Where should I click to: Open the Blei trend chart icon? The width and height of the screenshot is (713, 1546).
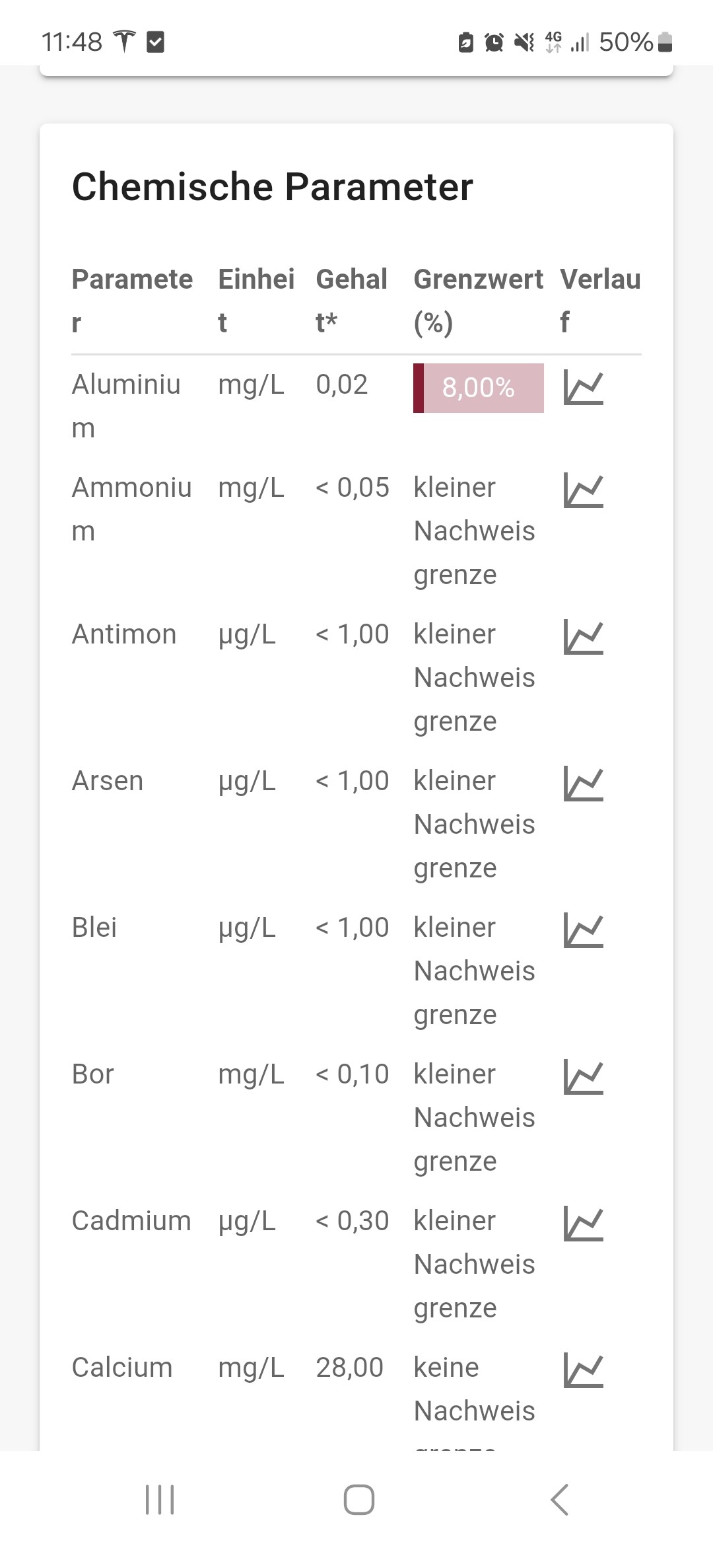(584, 931)
